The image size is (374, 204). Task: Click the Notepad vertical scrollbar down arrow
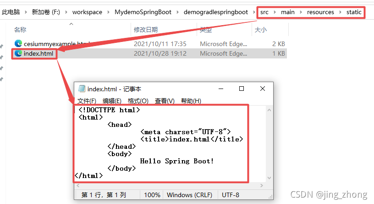269,178
